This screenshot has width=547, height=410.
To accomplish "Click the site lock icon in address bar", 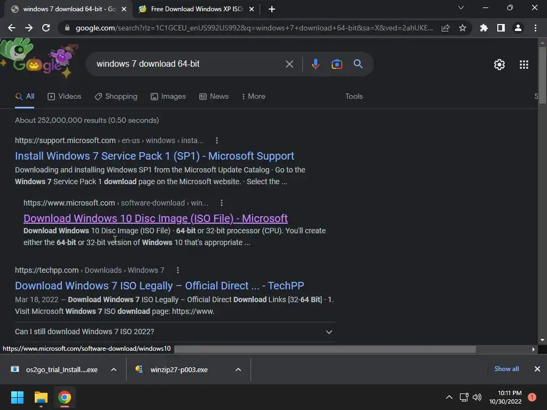I will pyautogui.click(x=67, y=28).
